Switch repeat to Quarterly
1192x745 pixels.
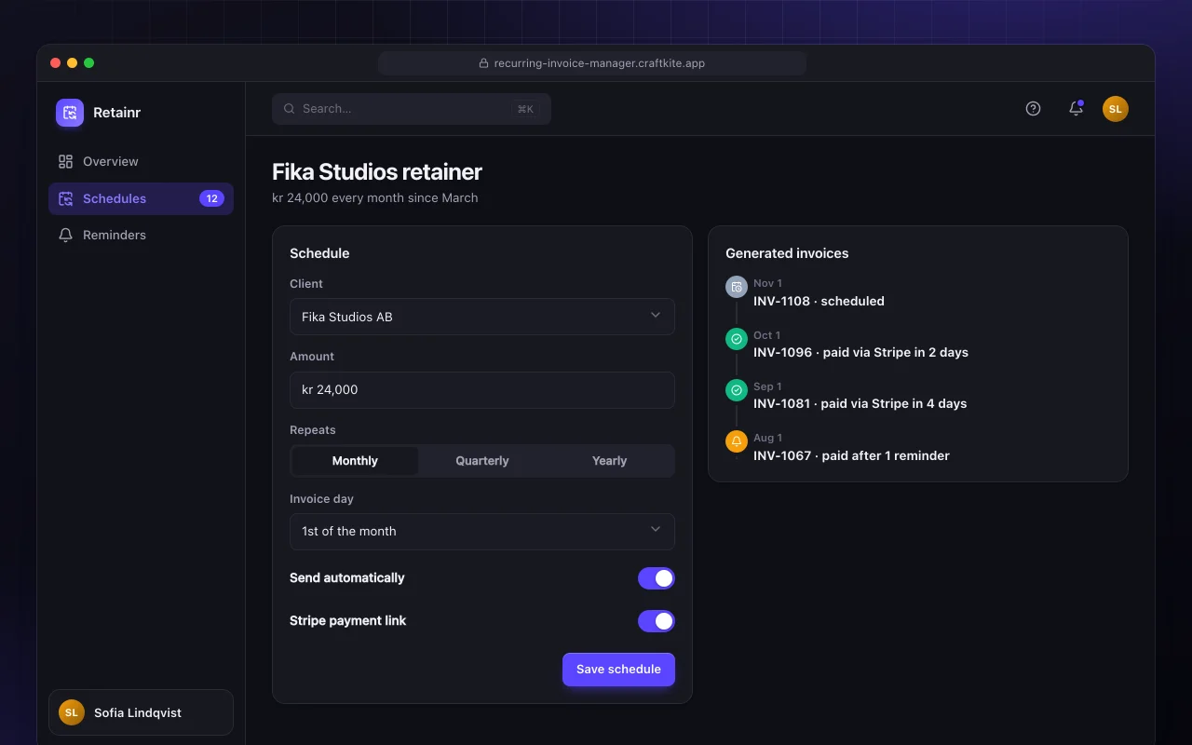click(482, 461)
